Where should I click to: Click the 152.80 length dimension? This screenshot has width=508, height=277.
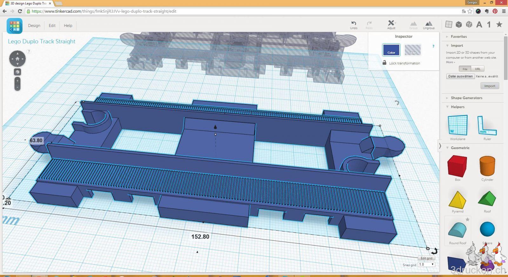tap(200, 237)
